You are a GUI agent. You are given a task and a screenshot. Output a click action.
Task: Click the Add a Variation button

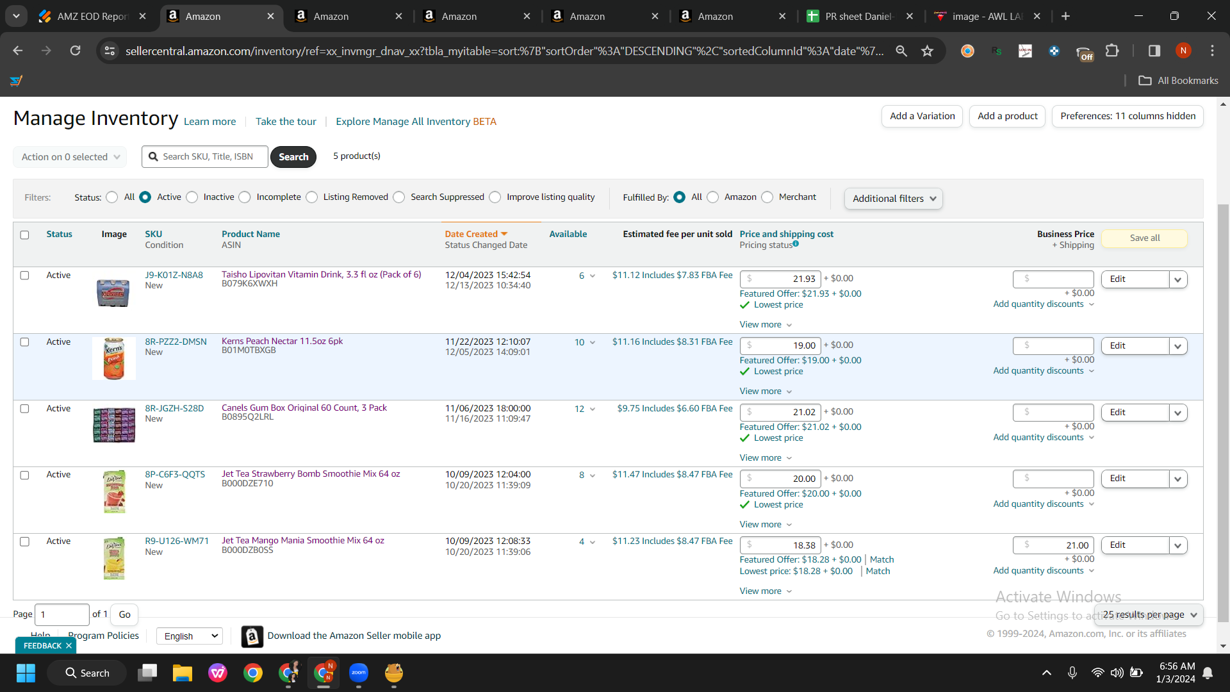pos(922,116)
